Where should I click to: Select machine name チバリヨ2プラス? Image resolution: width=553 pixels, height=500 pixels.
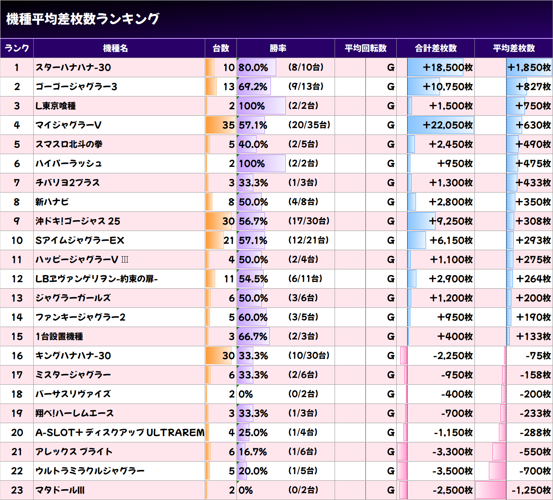tap(67, 183)
